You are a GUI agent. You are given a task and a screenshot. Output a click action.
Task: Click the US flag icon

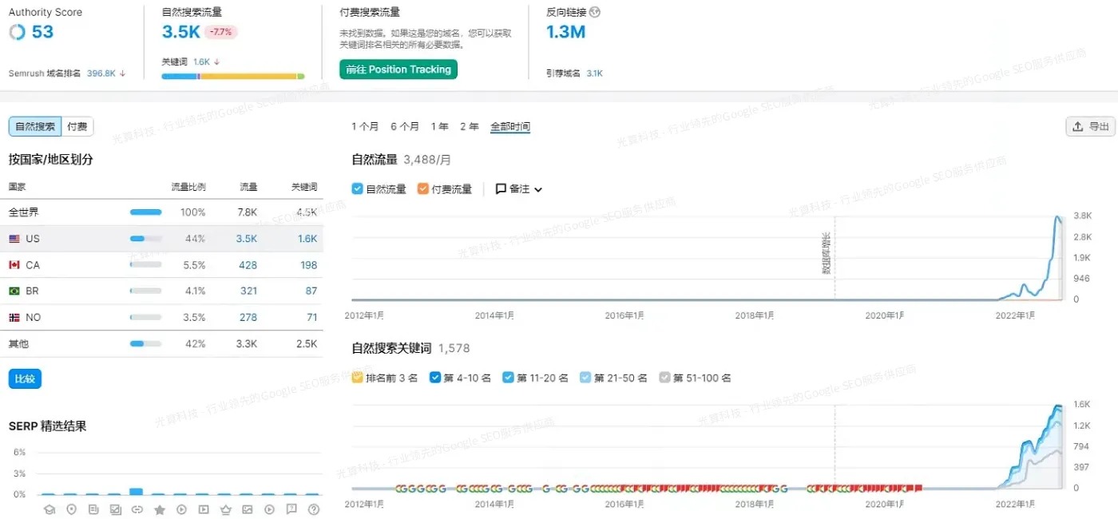pos(14,239)
